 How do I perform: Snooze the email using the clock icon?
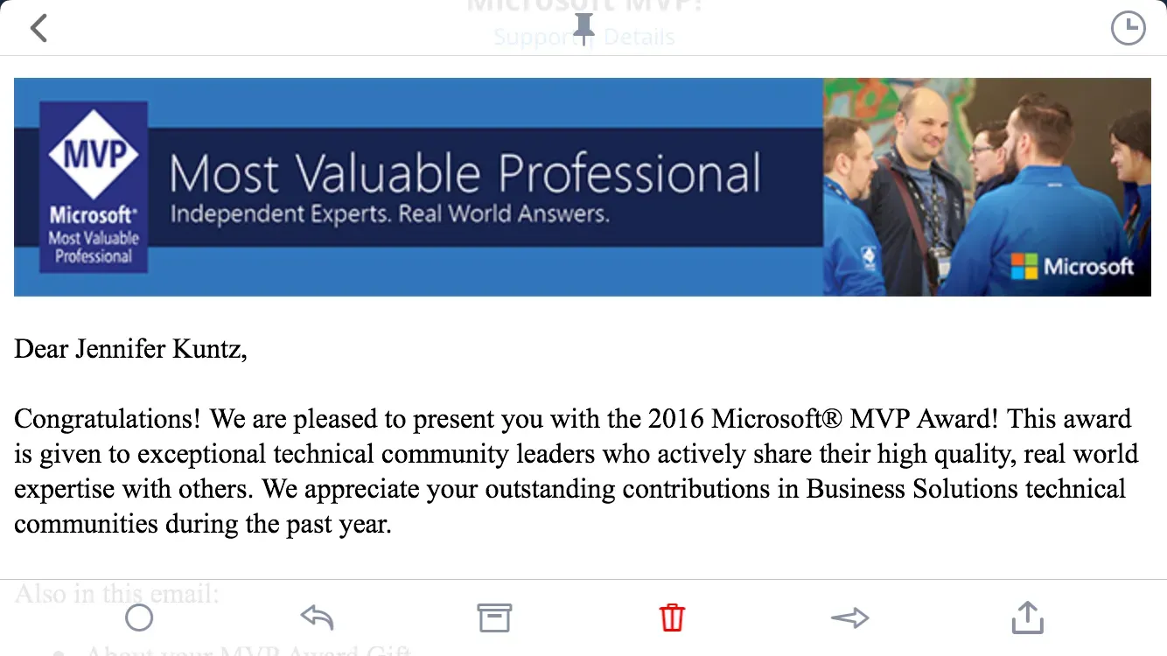point(1128,28)
